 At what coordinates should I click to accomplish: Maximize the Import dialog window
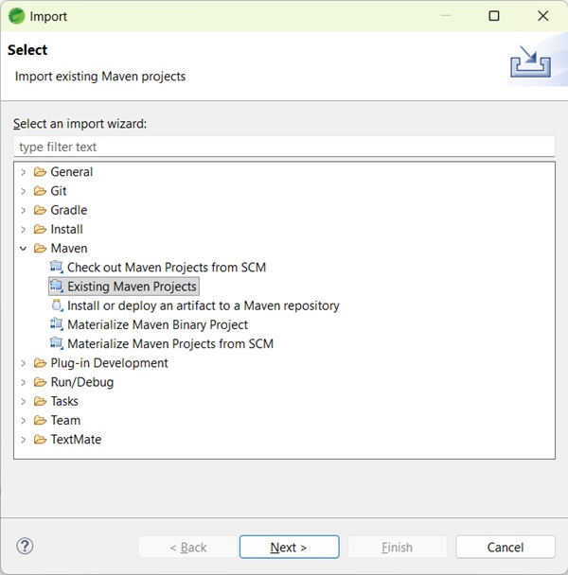coord(494,16)
